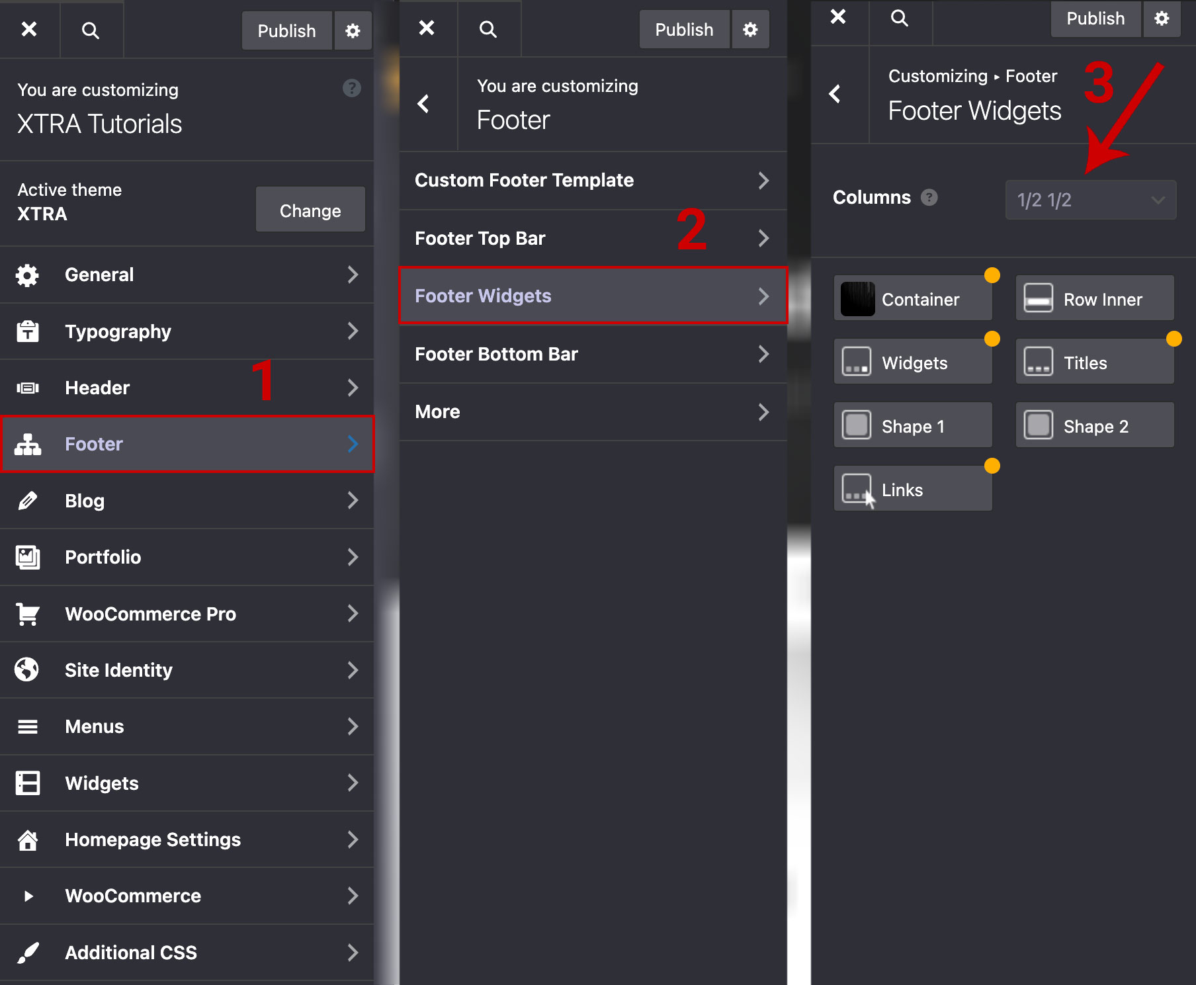Click the Typography icon in sidebar
This screenshot has height=985, width=1196.
pyautogui.click(x=27, y=331)
